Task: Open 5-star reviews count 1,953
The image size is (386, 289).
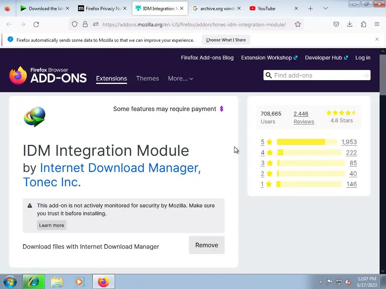Action: pyautogui.click(x=349, y=142)
